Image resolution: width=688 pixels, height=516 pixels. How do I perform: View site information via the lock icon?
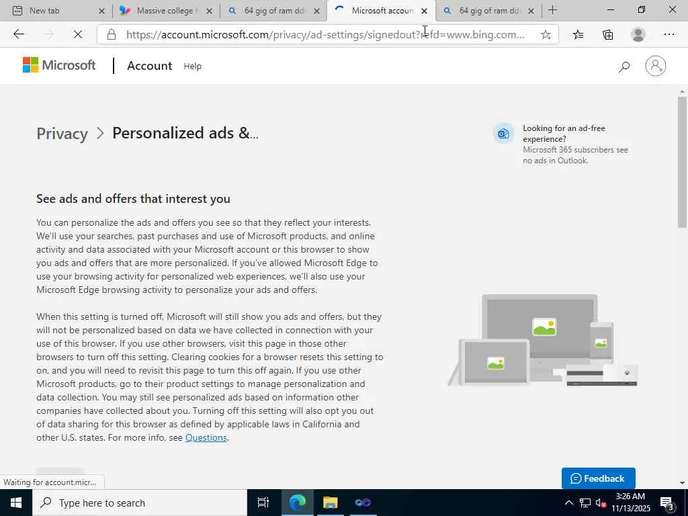[x=112, y=35]
